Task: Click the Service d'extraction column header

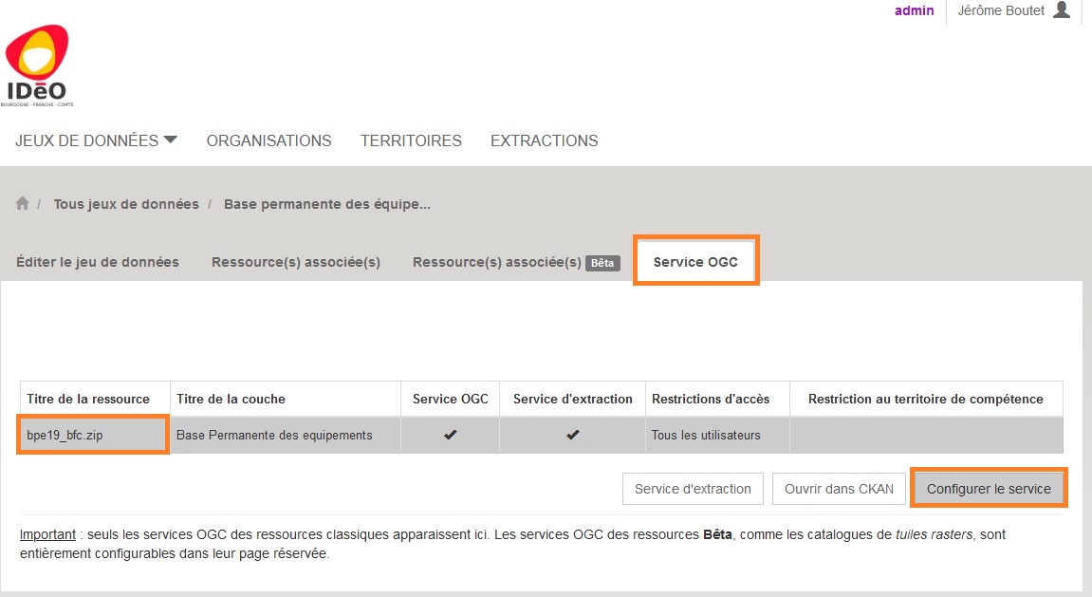Action: click(x=572, y=400)
